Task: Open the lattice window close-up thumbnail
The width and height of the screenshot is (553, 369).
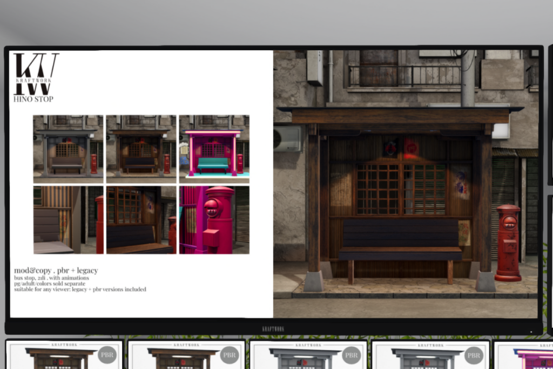Action: tap(141, 220)
